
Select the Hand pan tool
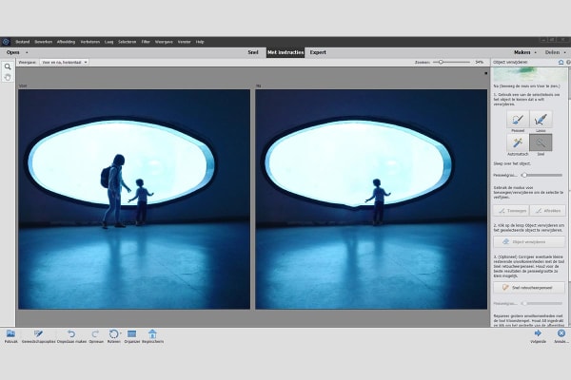(8, 77)
